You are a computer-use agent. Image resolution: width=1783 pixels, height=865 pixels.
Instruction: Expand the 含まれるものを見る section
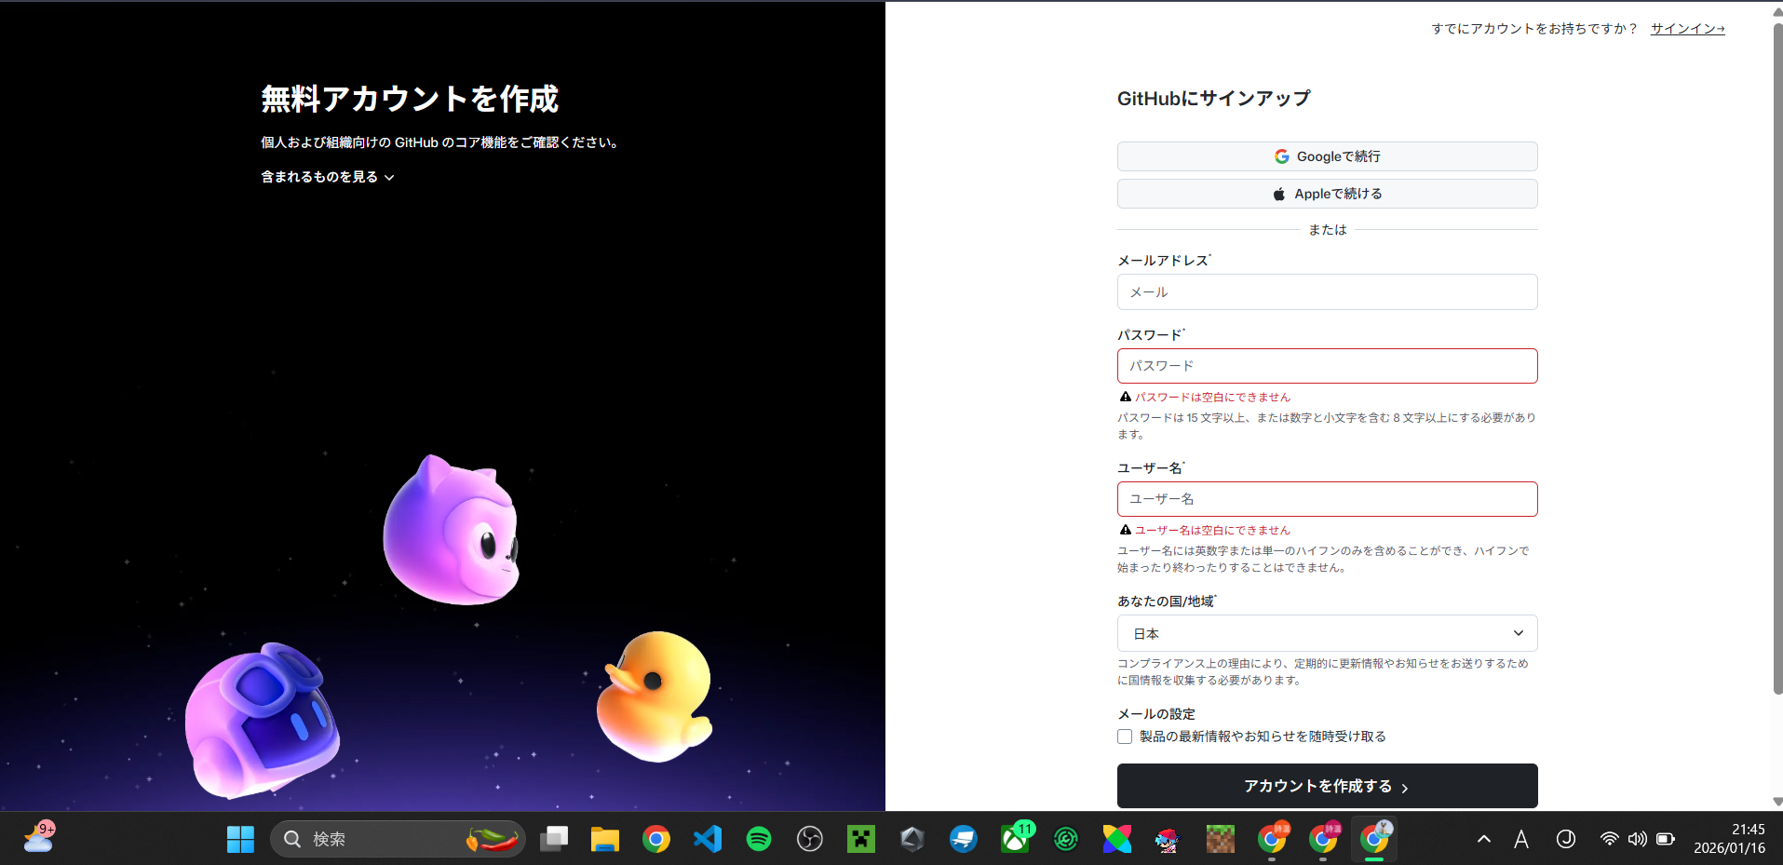tap(327, 176)
